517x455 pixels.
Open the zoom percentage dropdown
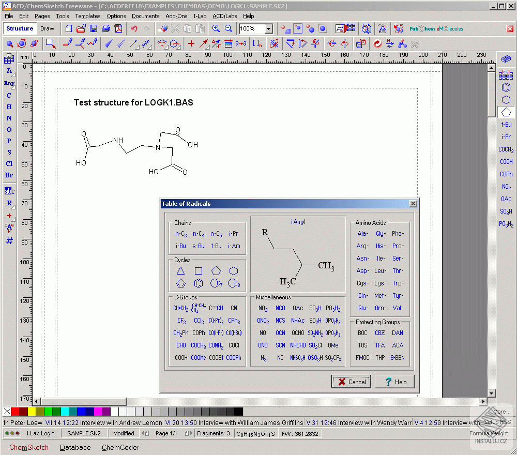[x=269, y=29]
